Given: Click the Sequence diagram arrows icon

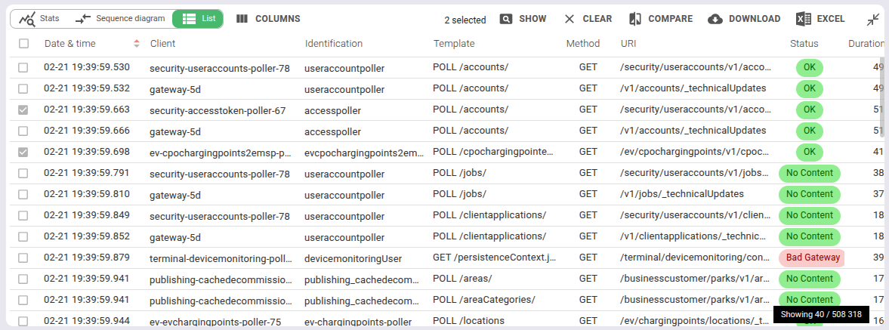Looking at the screenshot, I should [84, 19].
